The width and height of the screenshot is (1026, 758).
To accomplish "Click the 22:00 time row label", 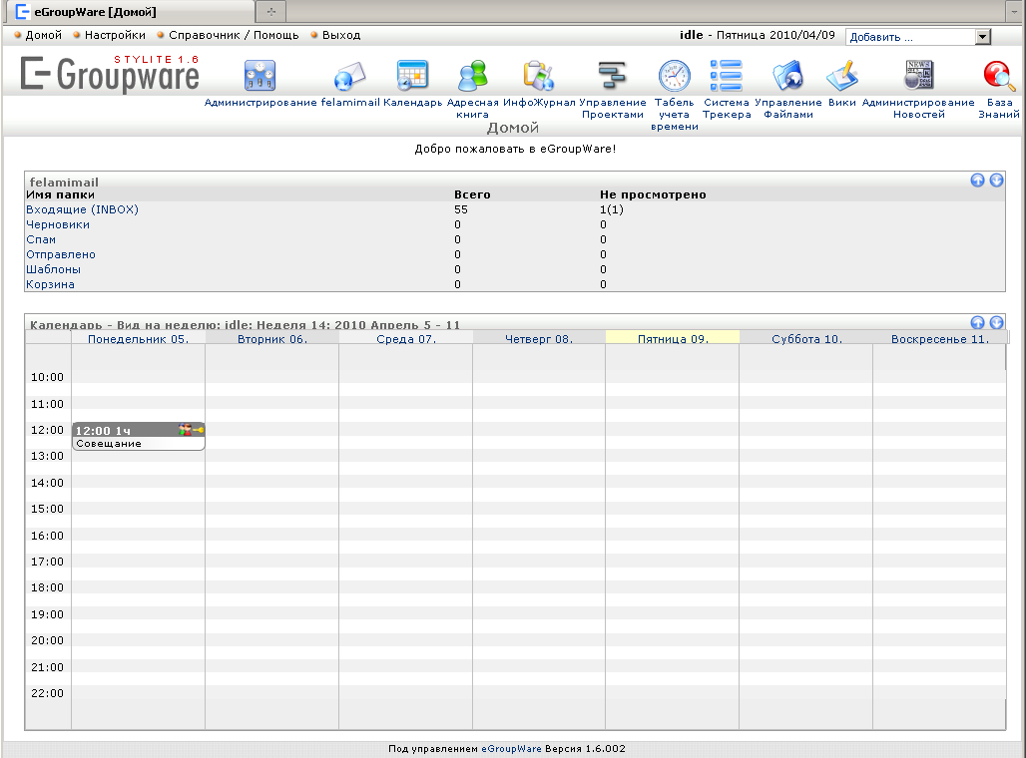I will [47, 693].
